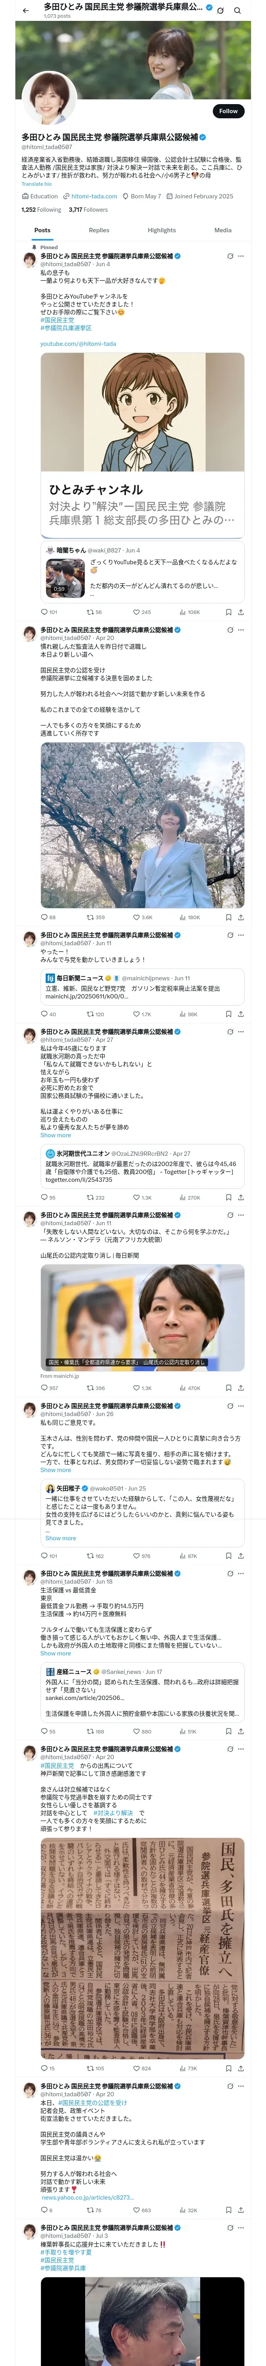Image resolution: width=266 pixels, height=2366 pixels.
Task: Click the youtube.com/@hitomi-tada link
Action: click(78, 343)
